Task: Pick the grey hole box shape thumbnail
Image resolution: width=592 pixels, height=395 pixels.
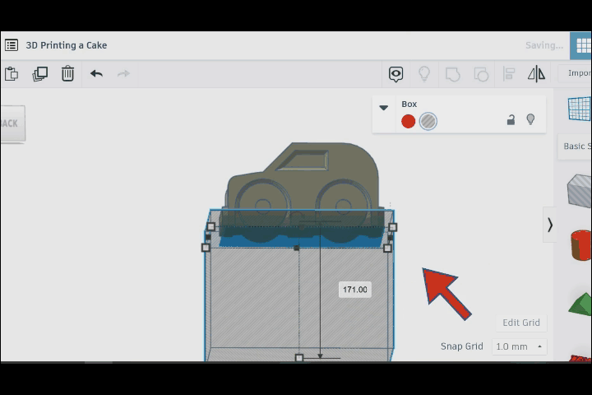Action: tap(580, 191)
